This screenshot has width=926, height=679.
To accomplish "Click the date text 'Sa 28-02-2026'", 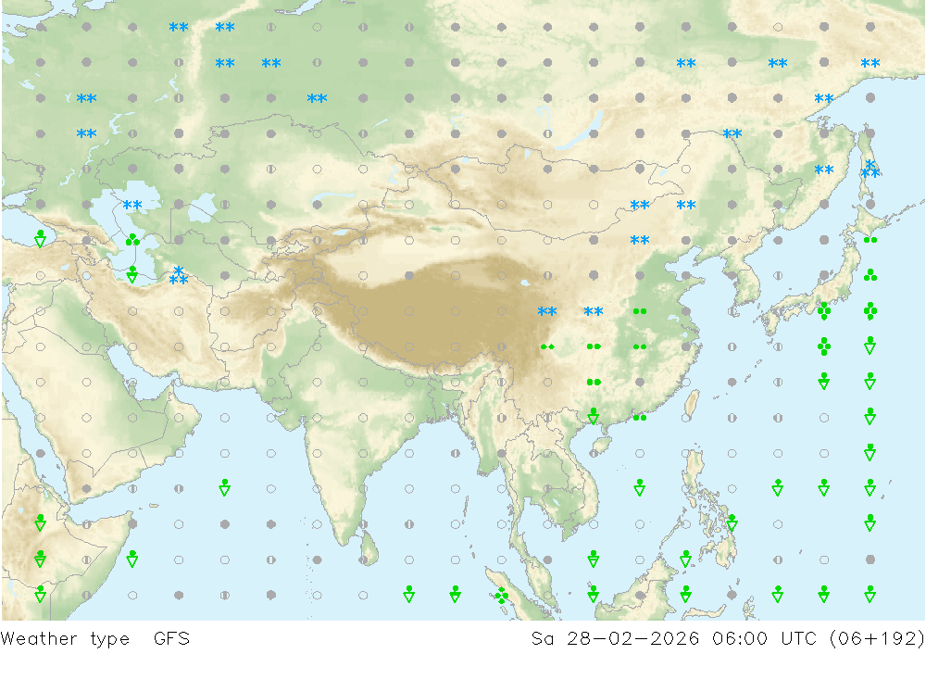I will 615,639.
